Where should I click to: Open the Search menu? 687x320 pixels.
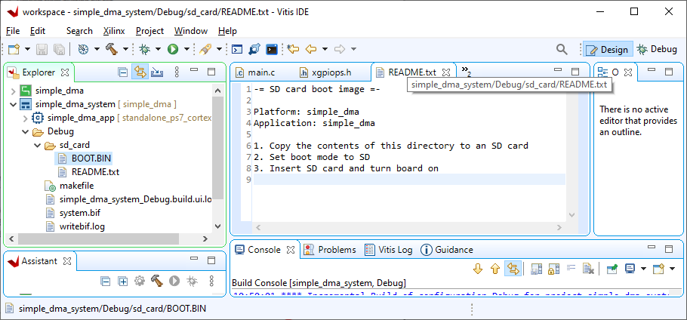click(79, 31)
